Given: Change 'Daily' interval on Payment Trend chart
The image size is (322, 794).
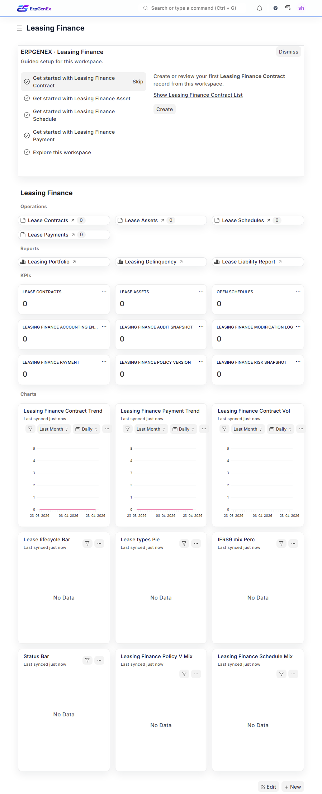Looking at the screenshot, I should pyautogui.click(x=184, y=429).
